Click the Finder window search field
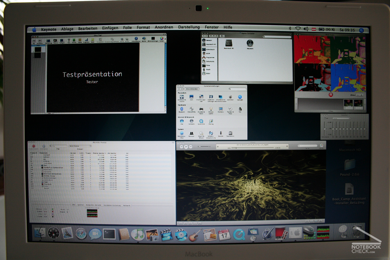Image resolution: width=390 pixels, height=260 pixels. [x=277, y=37]
